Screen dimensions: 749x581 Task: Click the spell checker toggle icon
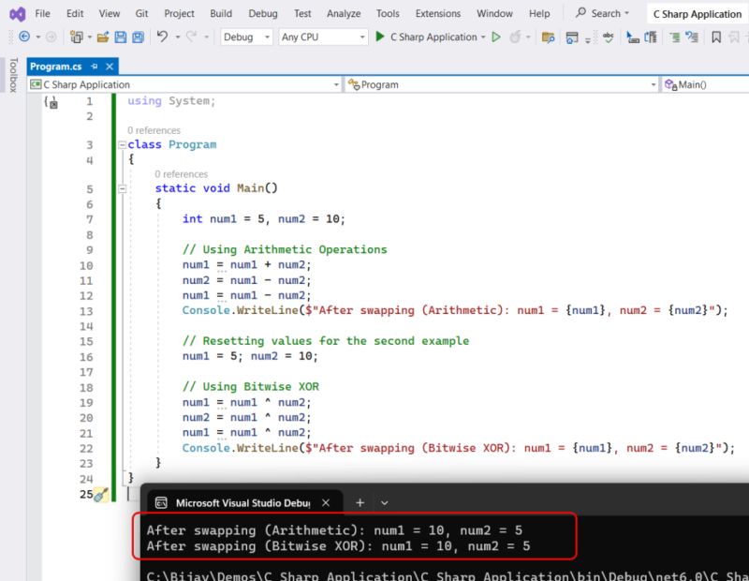607,37
